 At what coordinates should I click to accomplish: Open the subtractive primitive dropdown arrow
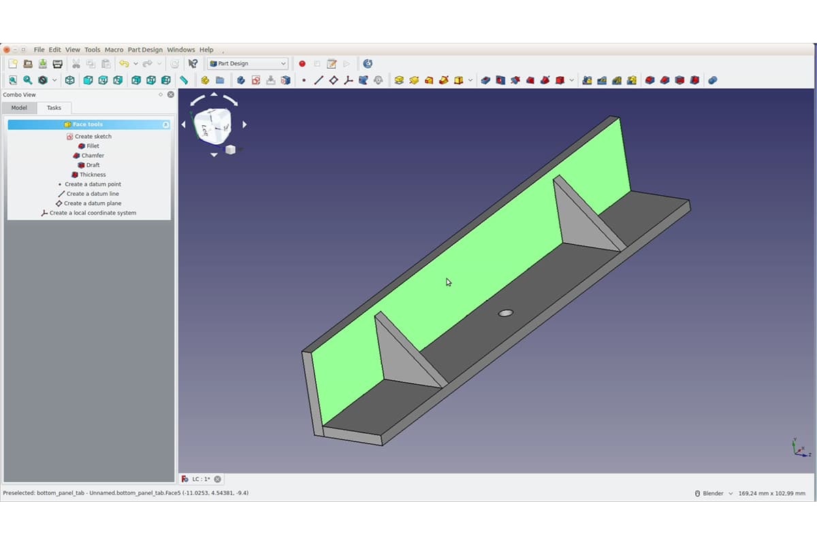point(572,80)
